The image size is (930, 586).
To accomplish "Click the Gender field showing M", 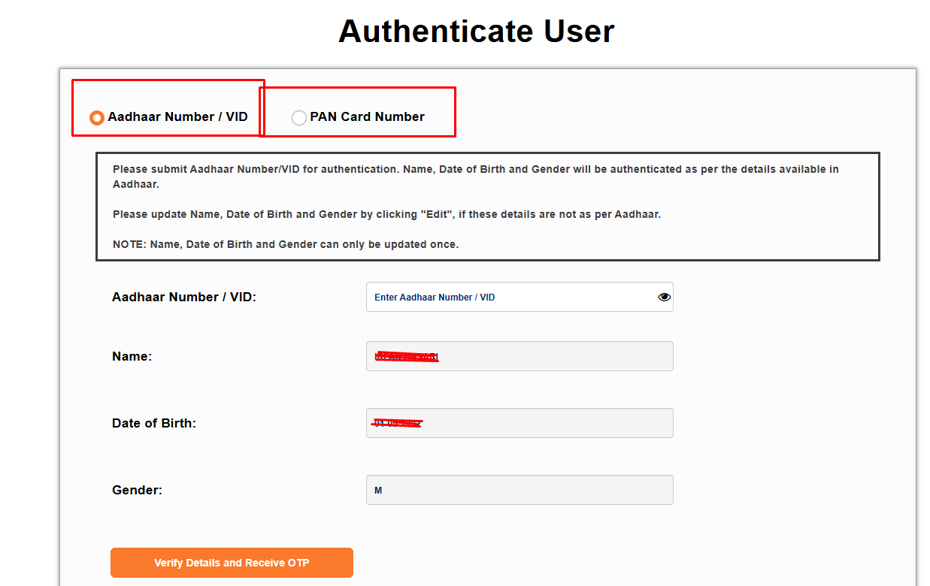I will tap(519, 490).
